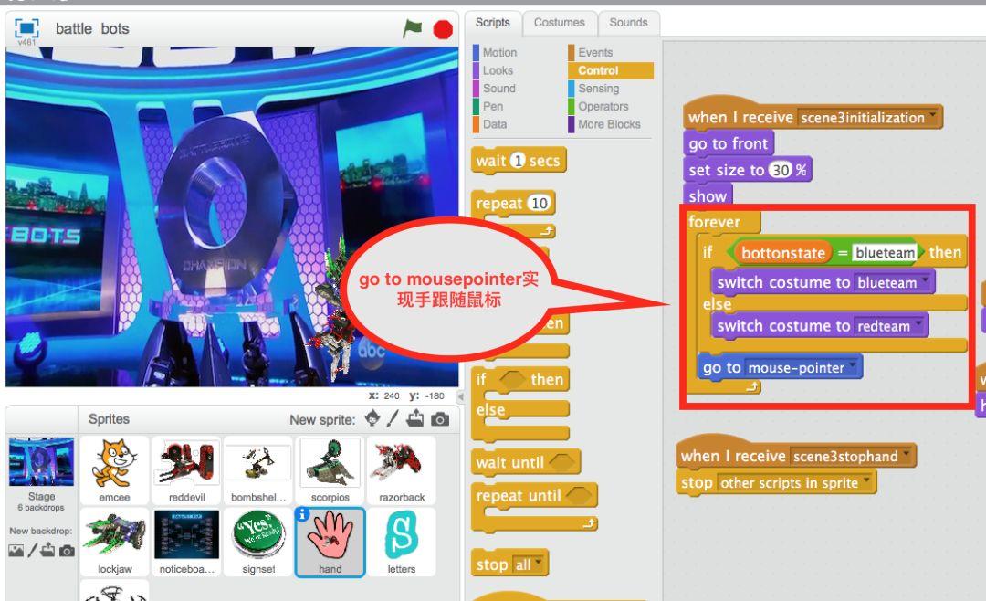Show the Looks block category
The image size is (986, 601).
pos(498,70)
